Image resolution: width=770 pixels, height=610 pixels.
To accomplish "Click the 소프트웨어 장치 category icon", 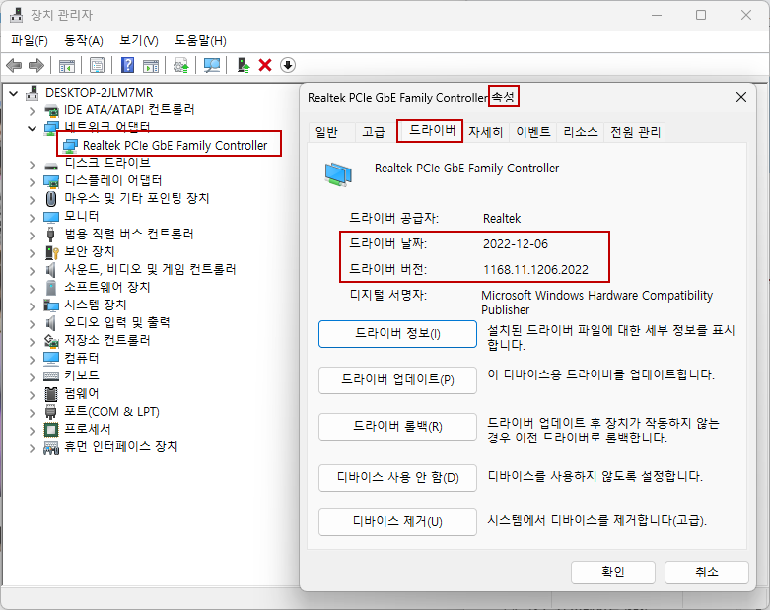I will point(51,287).
